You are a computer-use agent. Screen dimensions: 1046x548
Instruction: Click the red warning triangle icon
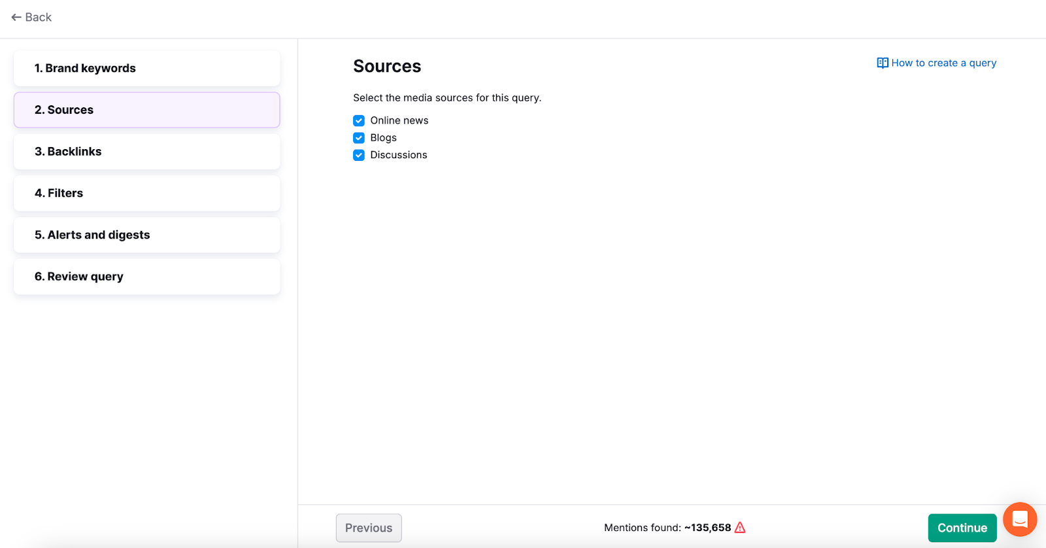point(740,528)
